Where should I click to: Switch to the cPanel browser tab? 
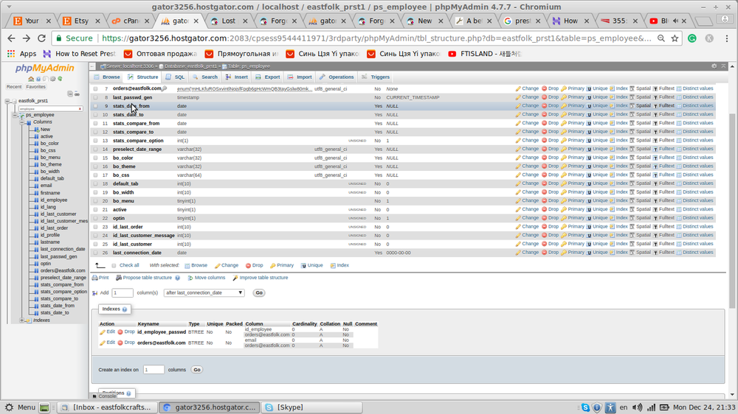(x=131, y=21)
